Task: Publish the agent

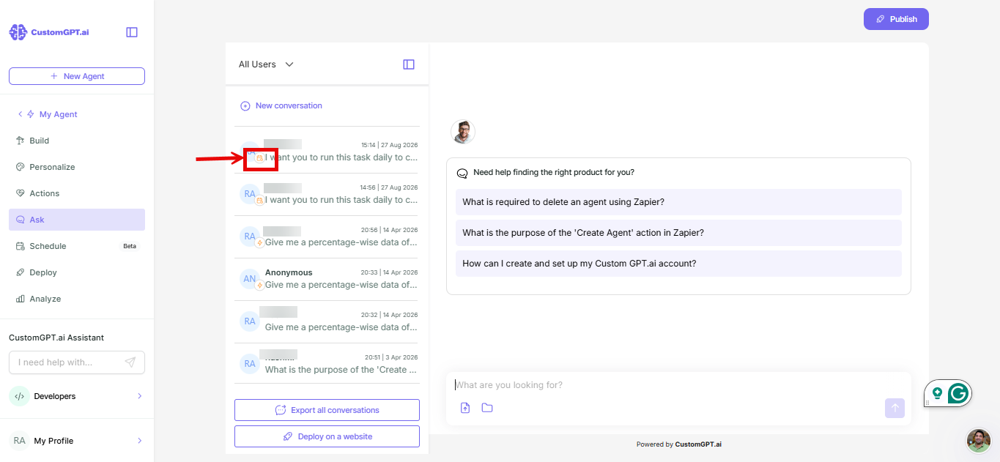Action: (896, 19)
